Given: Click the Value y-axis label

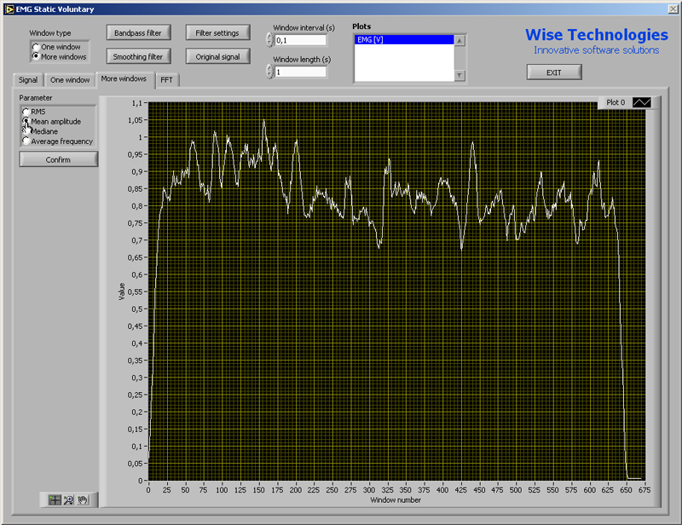Looking at the screenshot, I should [122, 291].
